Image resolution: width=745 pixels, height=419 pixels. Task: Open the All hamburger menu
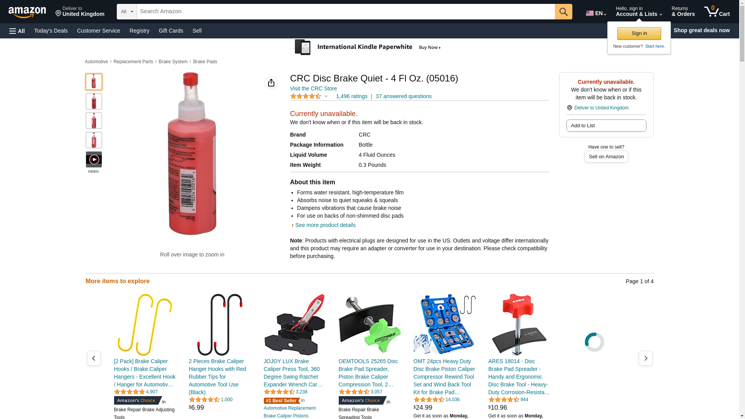(17, 31)
